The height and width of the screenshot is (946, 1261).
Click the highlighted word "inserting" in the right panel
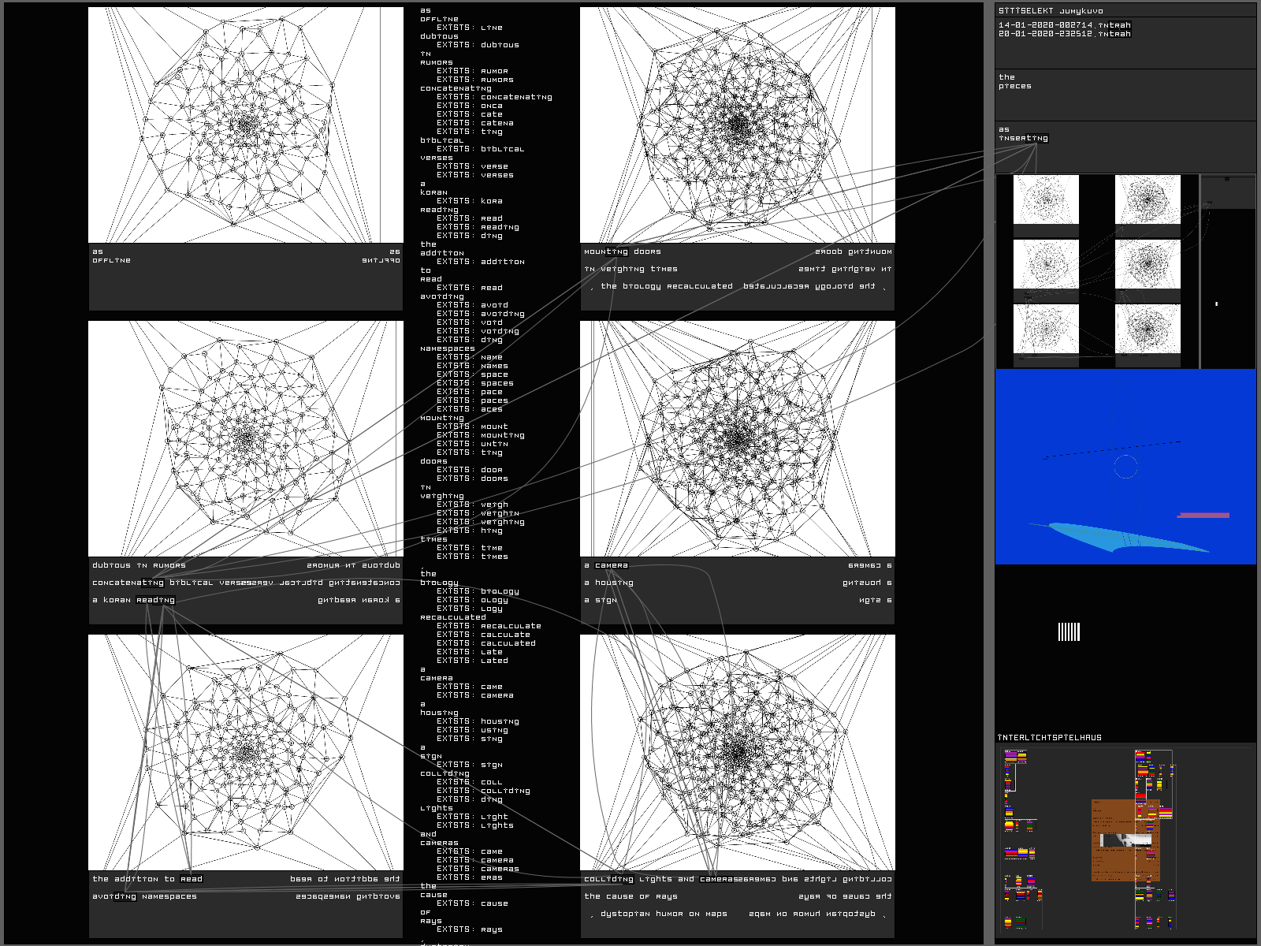coord(1023,138)
